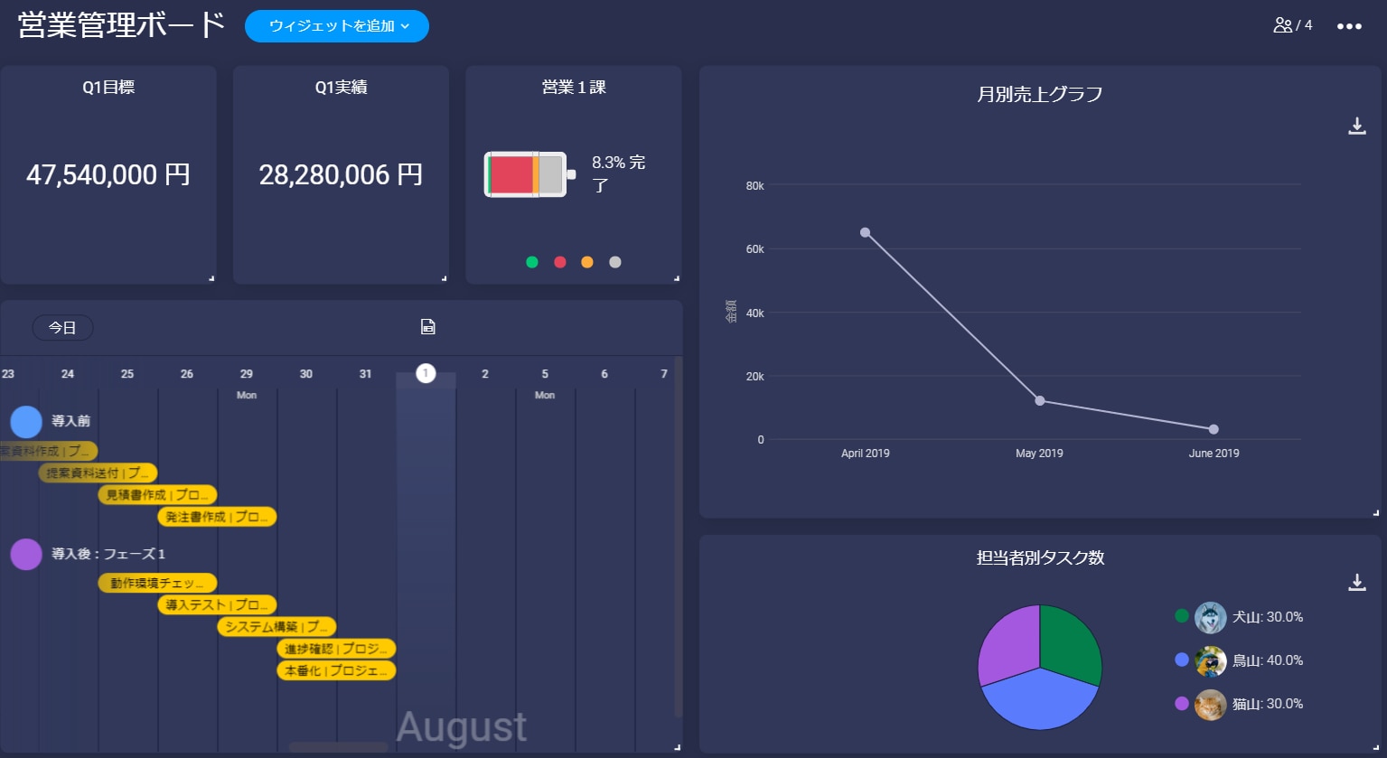
Task: Download the monthly sales graph
Action: [1356, 126]
